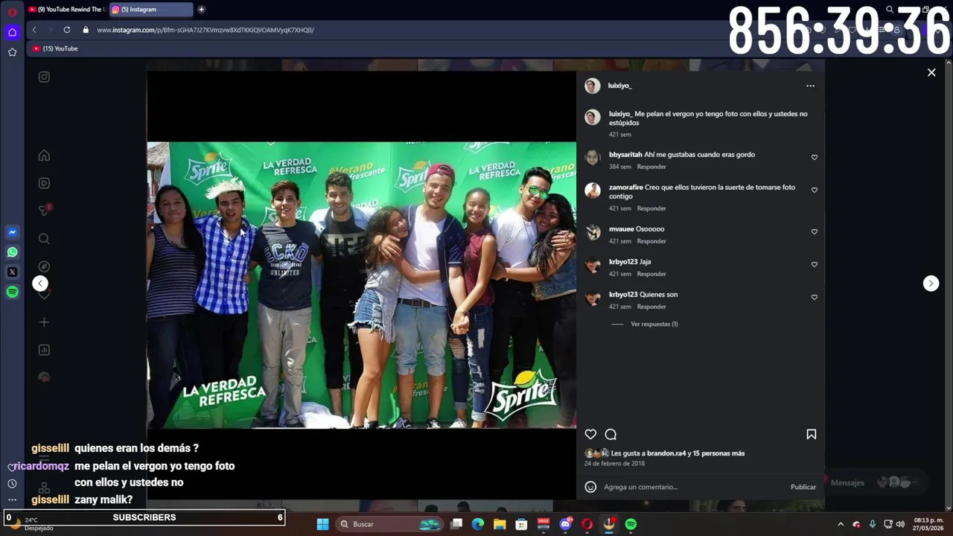The width and height of the screenshot is (953, 536).
Task: Click the address bar URL
Action: tap(205, 30)
